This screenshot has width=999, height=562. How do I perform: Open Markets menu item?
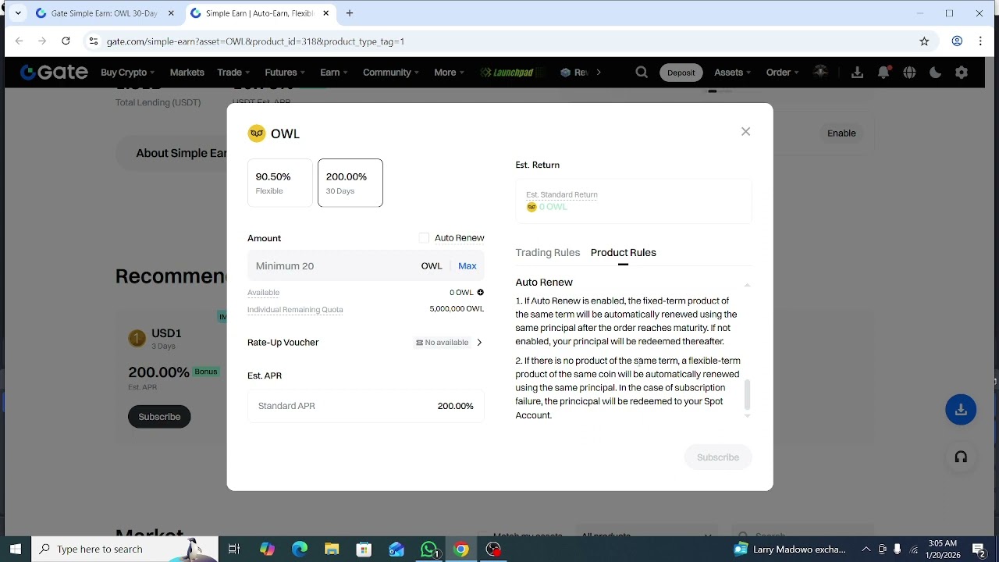tap(187, 73)
